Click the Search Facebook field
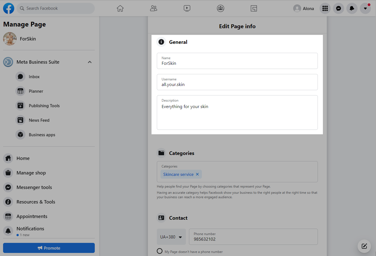Screen dimensions: 376x256 tap(56, 8)
